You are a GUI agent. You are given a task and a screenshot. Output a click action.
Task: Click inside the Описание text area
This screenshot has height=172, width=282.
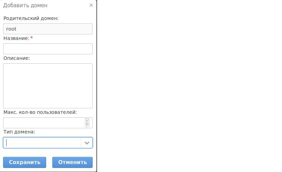click(48, 86)
